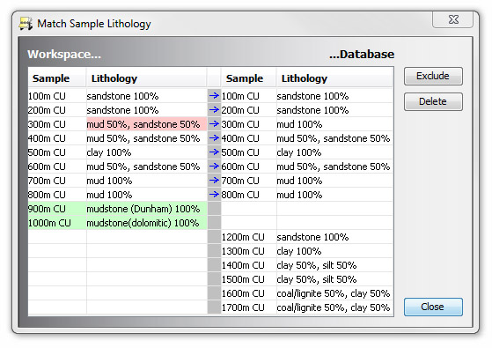Click the Delete button

433,101
